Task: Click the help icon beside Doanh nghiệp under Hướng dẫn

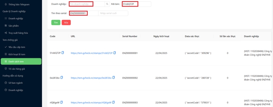Action: [5, 90]
